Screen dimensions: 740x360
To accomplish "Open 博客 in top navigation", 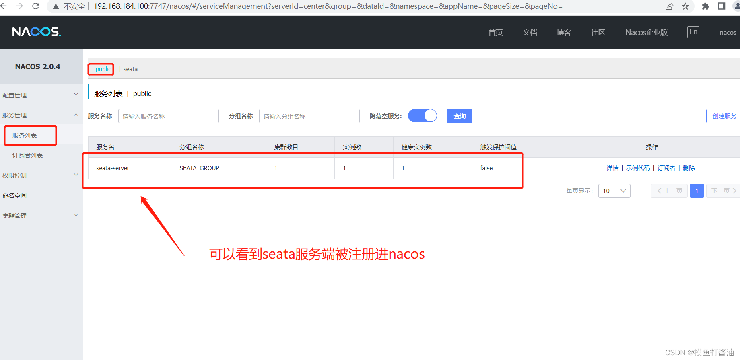I will coord(564,32).
